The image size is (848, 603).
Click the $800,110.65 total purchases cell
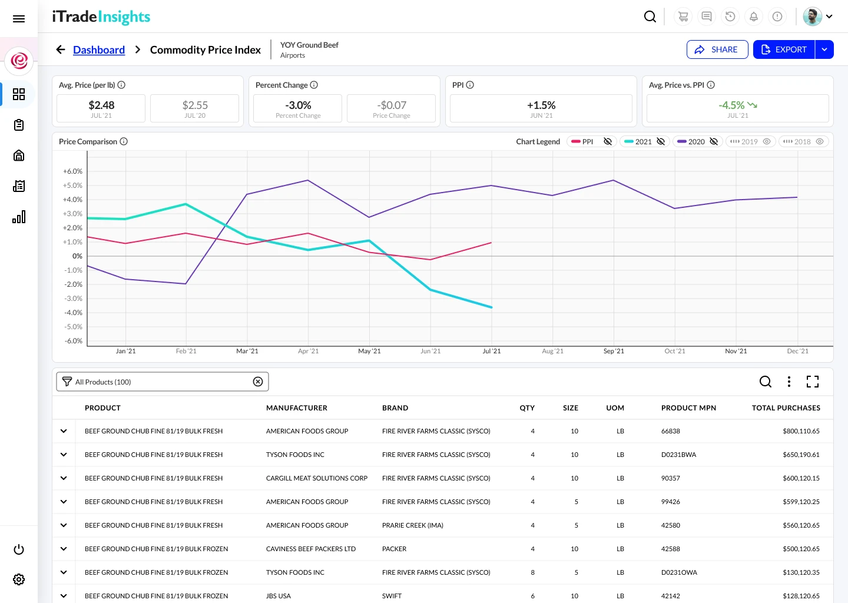pos(801,431)
